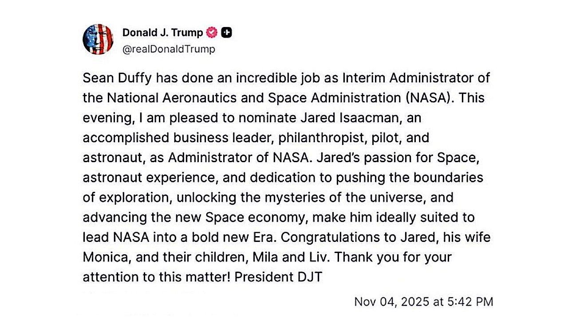The height and width of the screenshot is (319, 568).
Task: Click the Nov 04, 2025 timestamp
Action: [423, 302]
